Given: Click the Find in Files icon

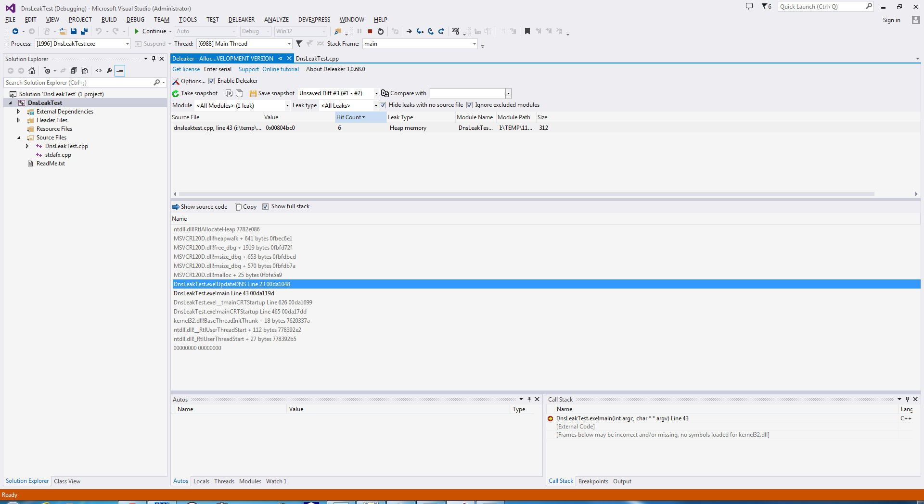Looking at the screenshot, I should pos(338,31).
